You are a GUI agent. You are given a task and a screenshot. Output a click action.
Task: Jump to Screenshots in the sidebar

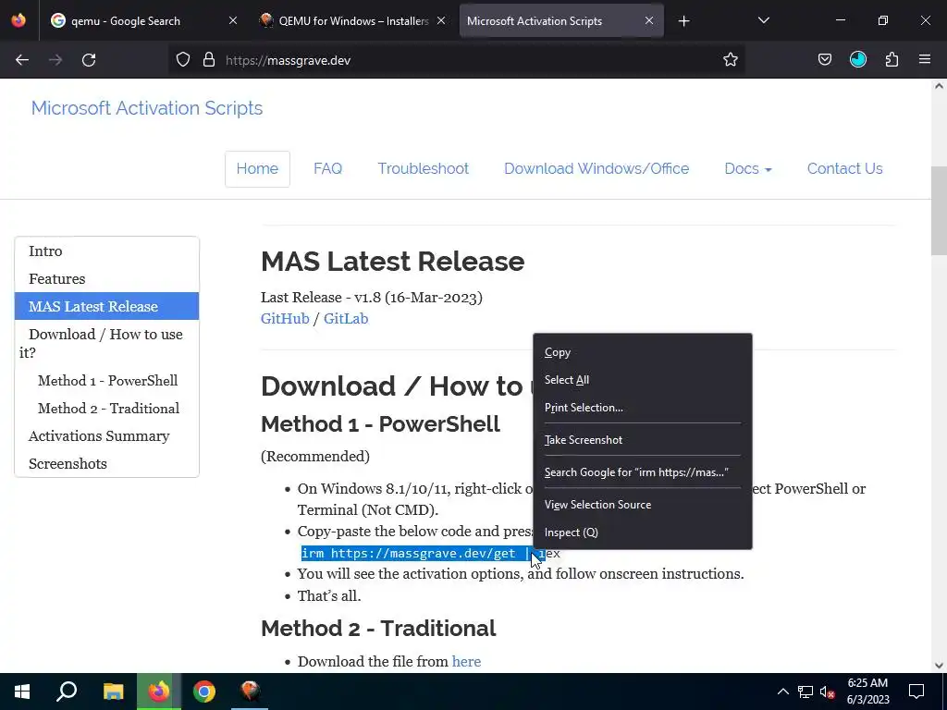(x=107, y=464)
